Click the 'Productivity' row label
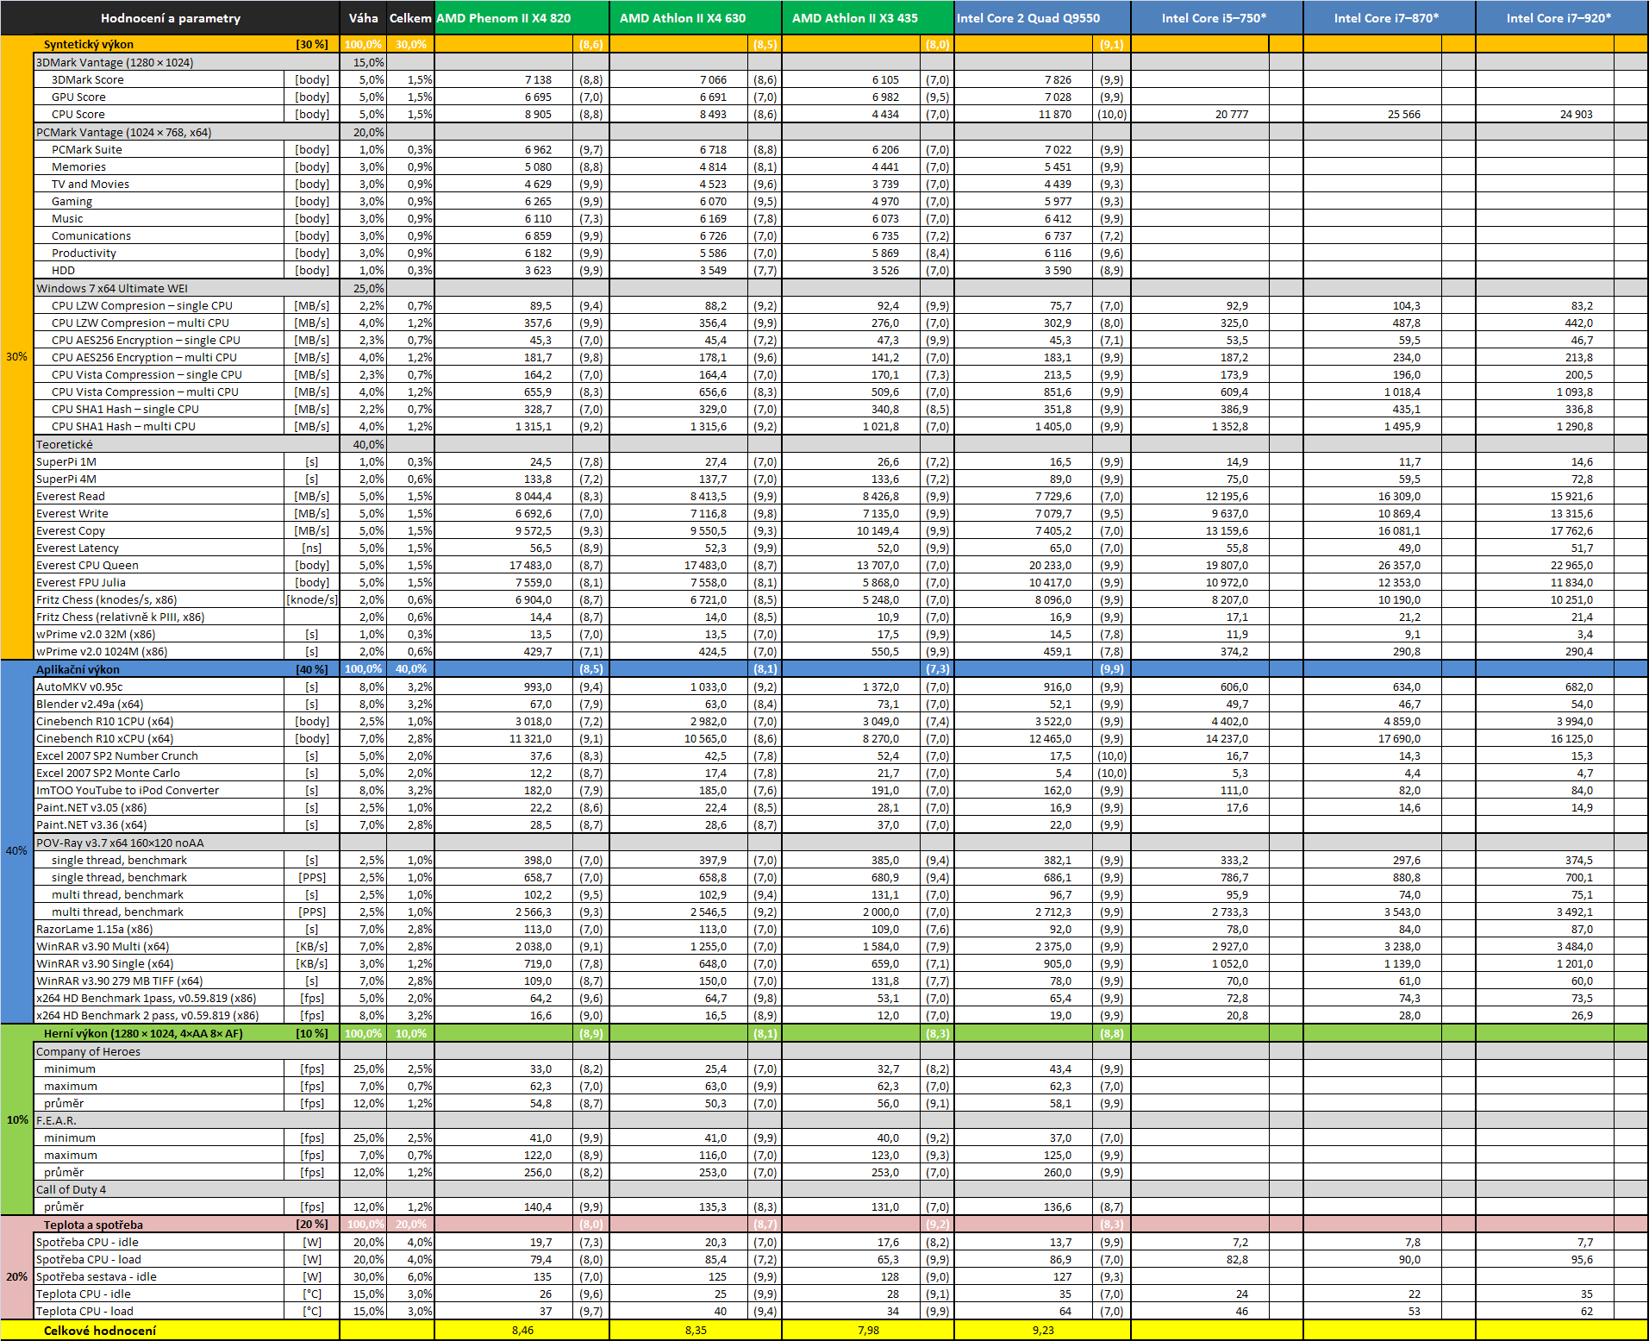1649x1341 pixels. pos(84,253)
